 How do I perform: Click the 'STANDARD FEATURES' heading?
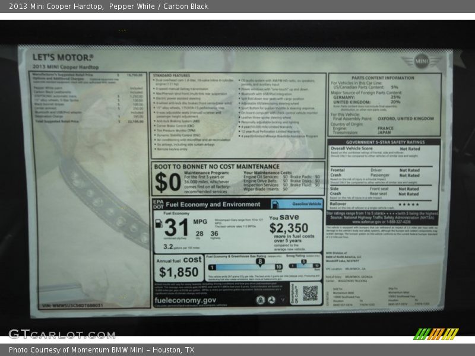pos(172,75)
